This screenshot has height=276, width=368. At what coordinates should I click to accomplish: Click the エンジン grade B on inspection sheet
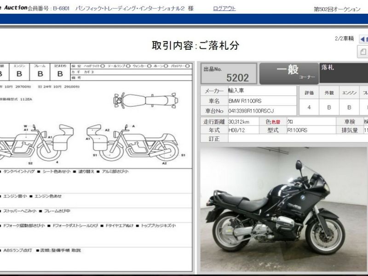[19, 74]
